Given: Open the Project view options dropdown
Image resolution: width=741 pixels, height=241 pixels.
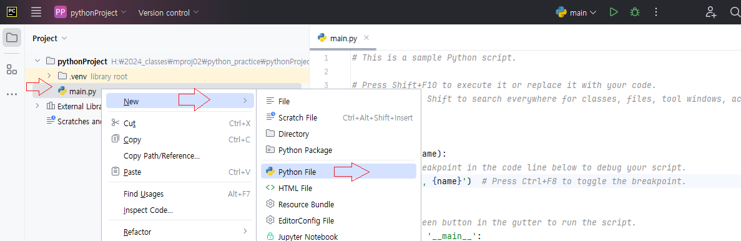Looking at the screenshot, I should point(50,38).
